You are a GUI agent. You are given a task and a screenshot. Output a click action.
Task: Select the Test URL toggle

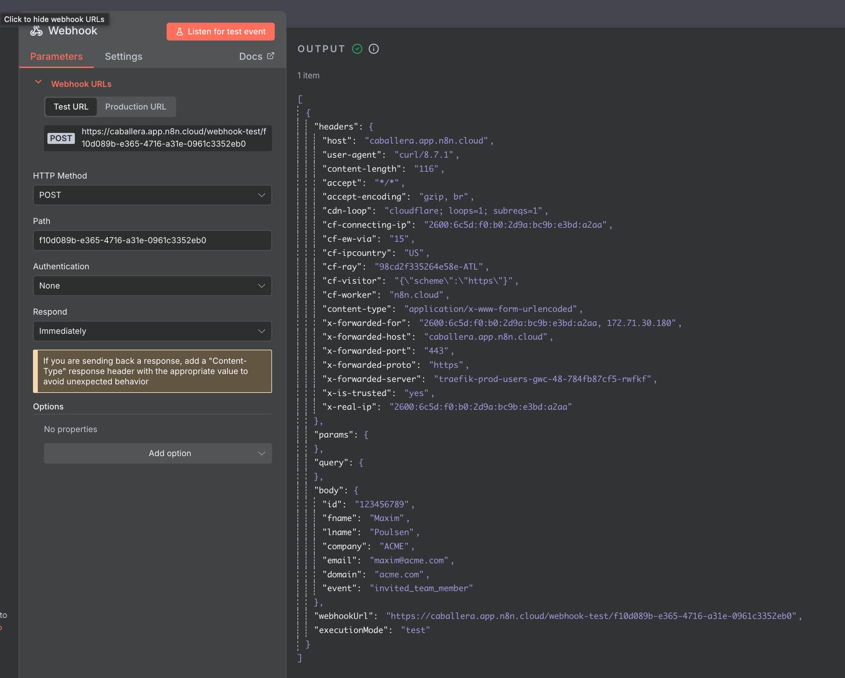pyautogui.click(x=71, y=107)
